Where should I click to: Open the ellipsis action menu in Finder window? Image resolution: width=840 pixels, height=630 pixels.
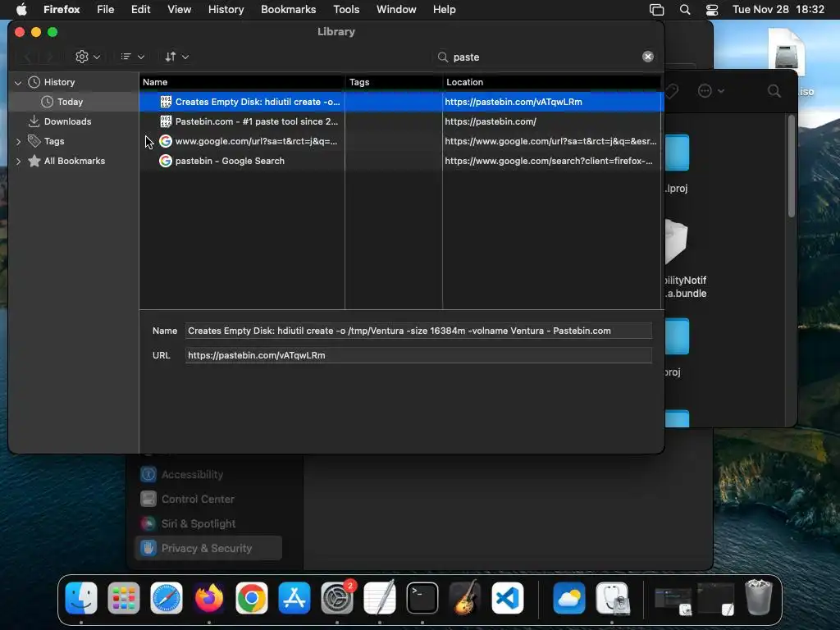click(x=710, y=91)
